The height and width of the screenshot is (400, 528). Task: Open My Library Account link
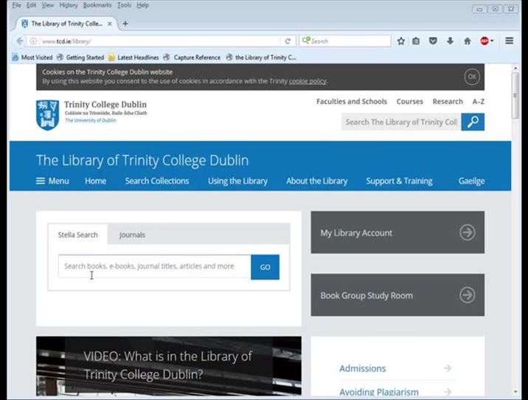point(397,232)
